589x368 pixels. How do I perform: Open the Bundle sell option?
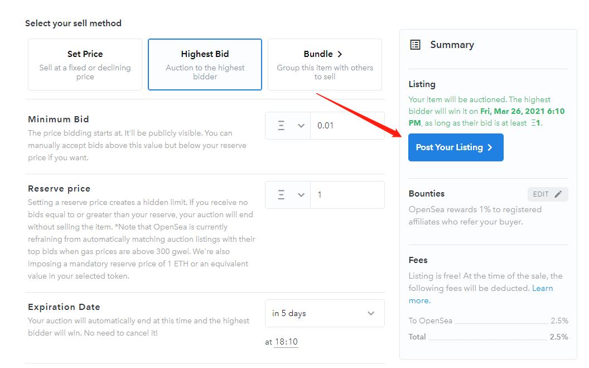(325, 64)
